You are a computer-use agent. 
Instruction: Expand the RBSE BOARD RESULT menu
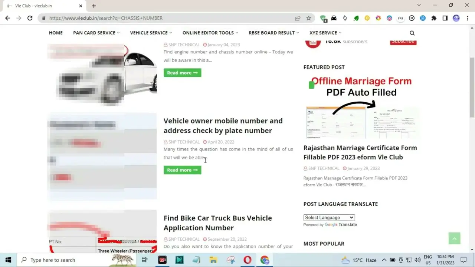pos(274,33)
